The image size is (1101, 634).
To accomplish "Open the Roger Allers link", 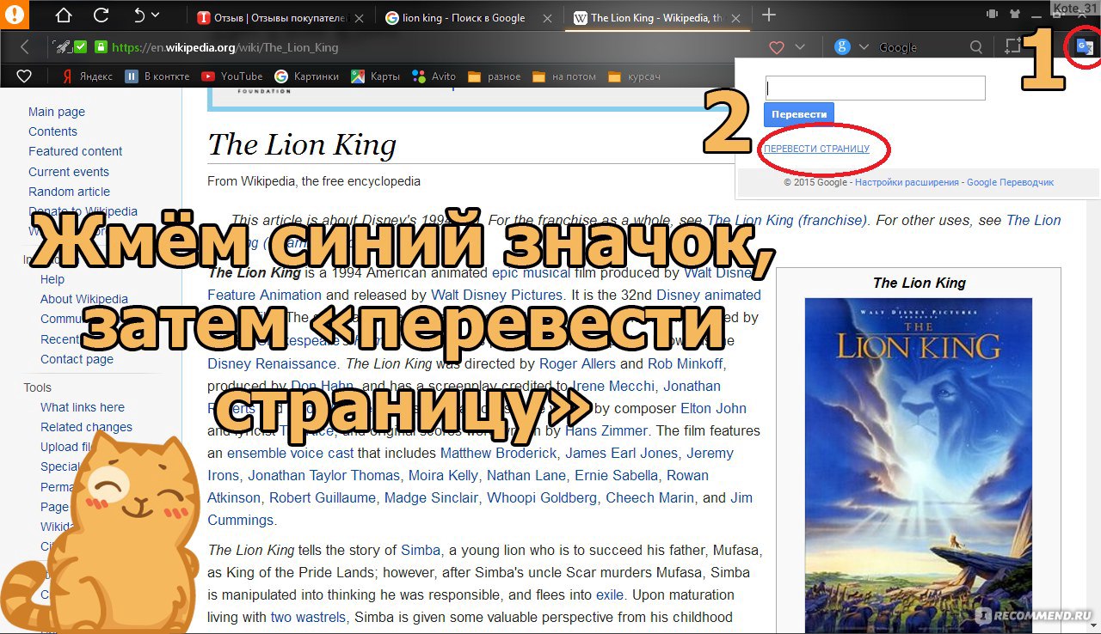I will click(x=577, y=363).
